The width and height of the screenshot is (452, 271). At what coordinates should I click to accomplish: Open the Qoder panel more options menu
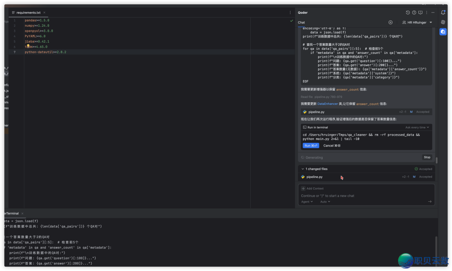pos(426,13)
